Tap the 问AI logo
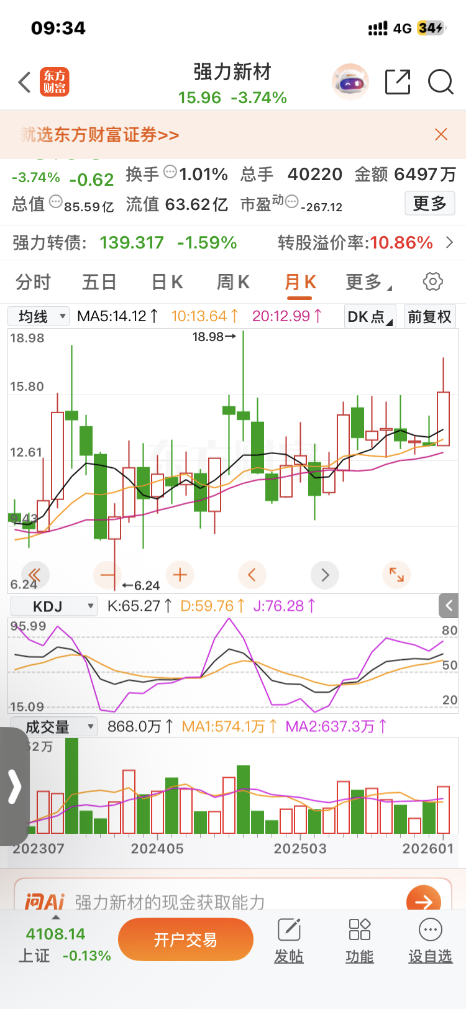 click(x=44, y=902)
